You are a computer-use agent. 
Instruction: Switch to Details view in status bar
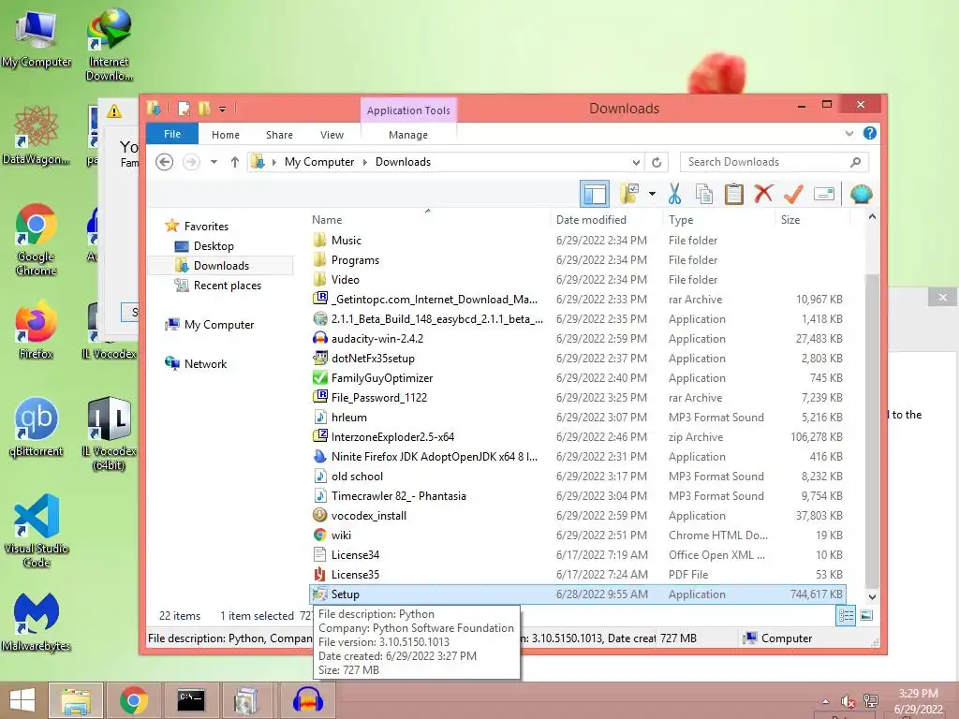(846, 616)
